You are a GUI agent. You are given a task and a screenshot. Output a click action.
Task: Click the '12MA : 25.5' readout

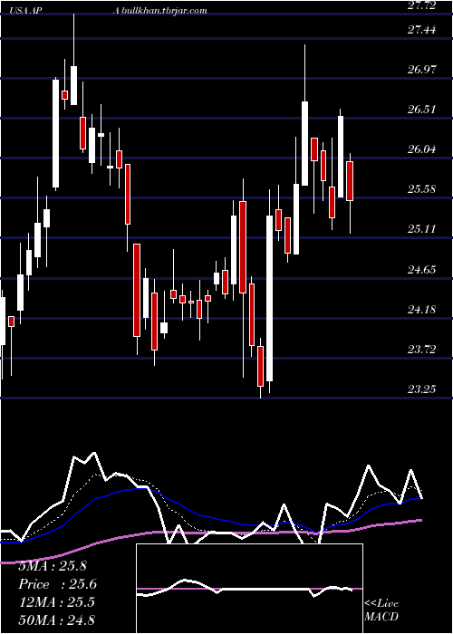56,602
